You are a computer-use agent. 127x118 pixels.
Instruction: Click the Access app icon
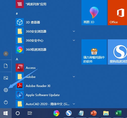(20, 68)
